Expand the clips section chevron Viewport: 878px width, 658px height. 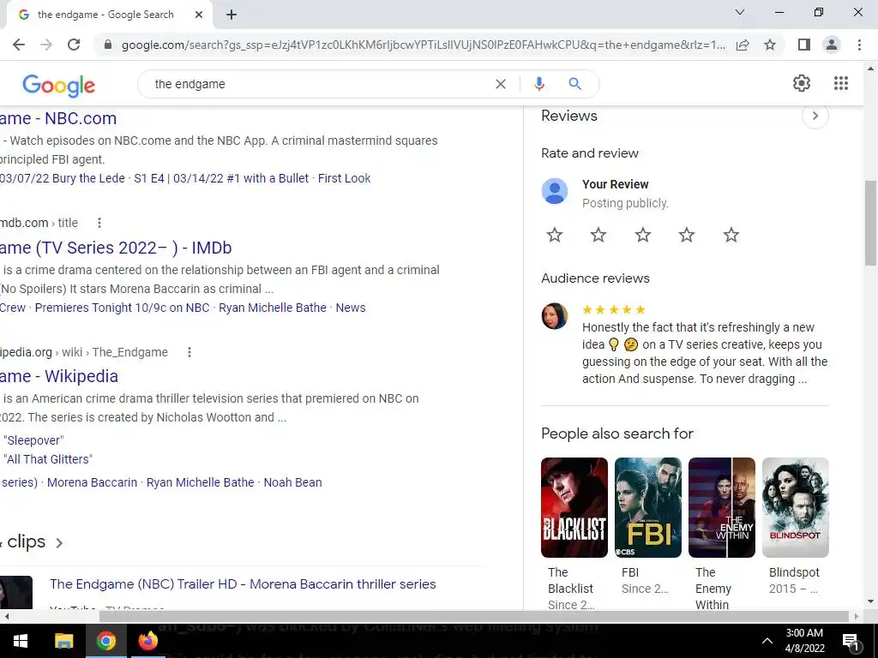click(59, 542)
